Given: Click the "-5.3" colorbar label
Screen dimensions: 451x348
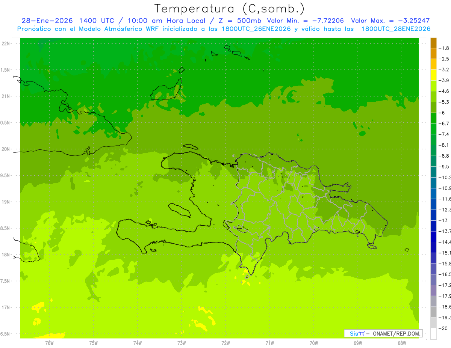Looking at the screenshot, I should pos(444,102).
